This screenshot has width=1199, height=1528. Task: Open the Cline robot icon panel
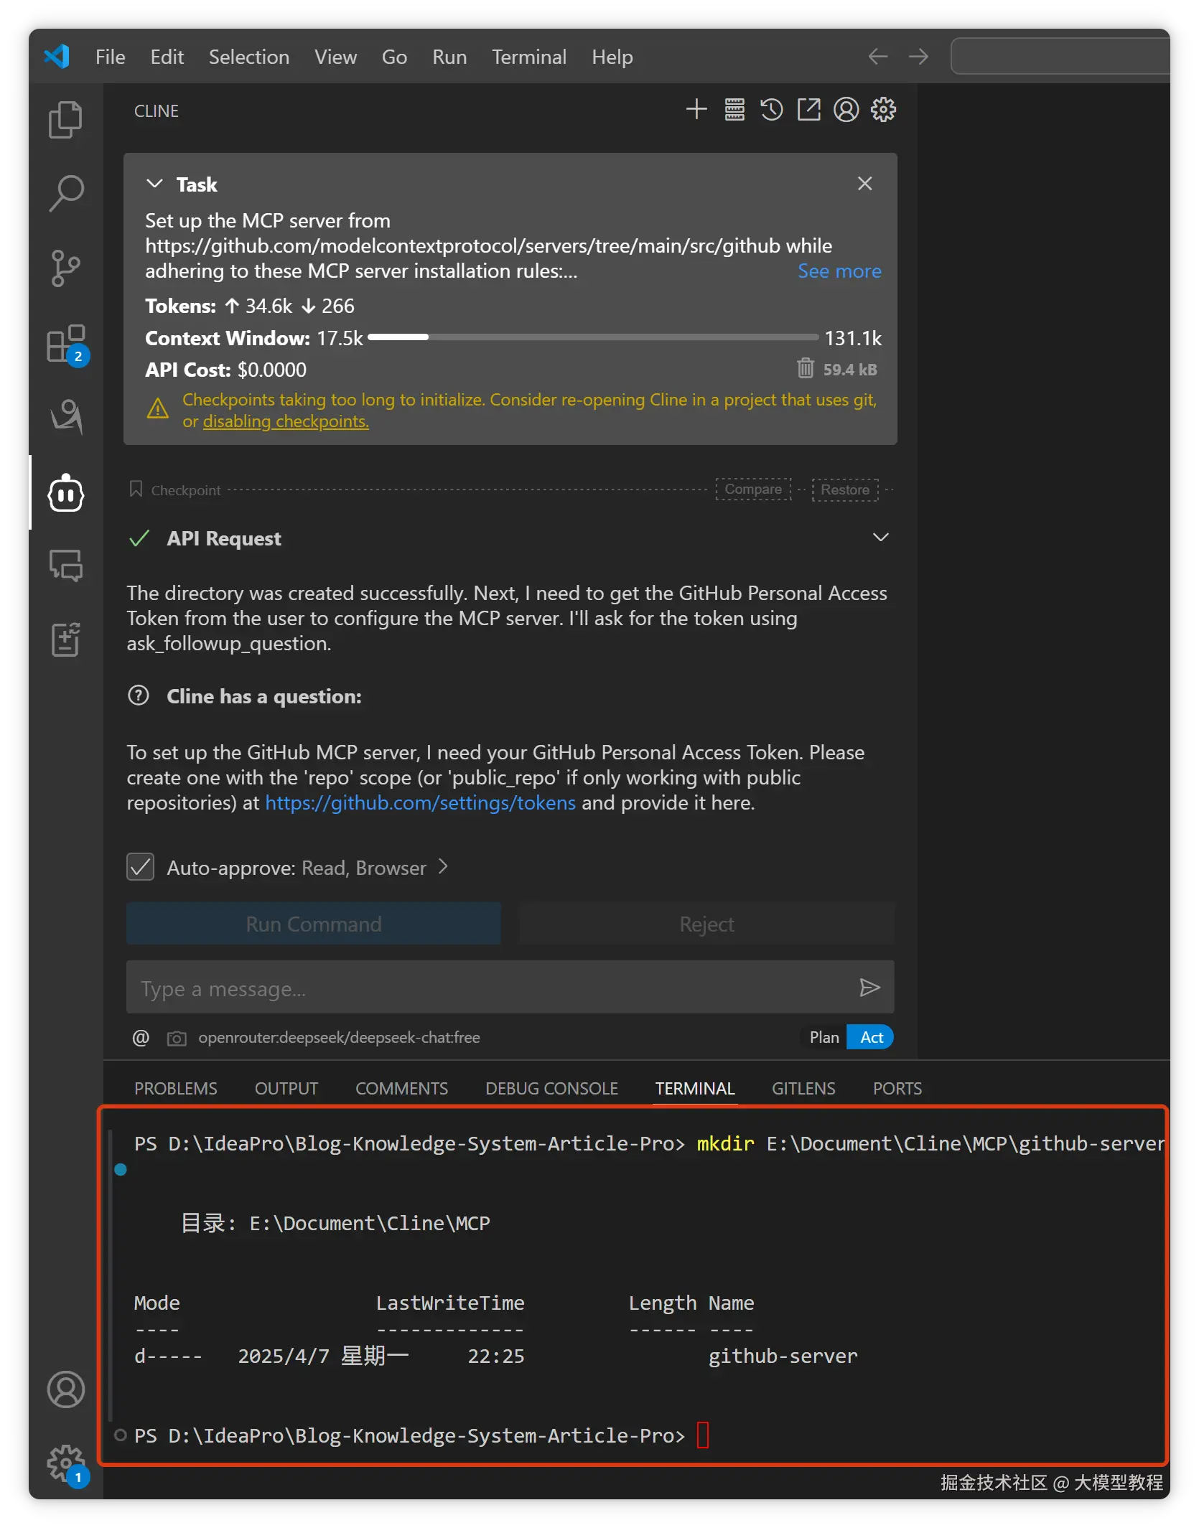(65, 493)
